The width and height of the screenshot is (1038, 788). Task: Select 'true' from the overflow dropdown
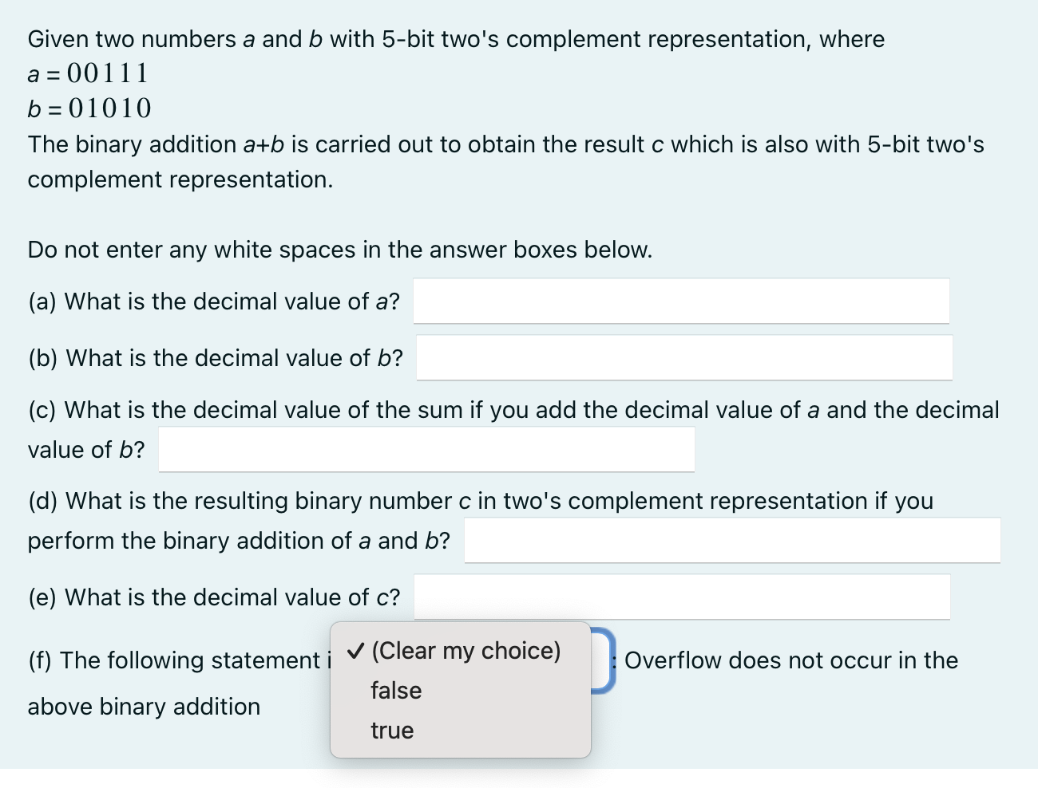click(x=392, y=730)
